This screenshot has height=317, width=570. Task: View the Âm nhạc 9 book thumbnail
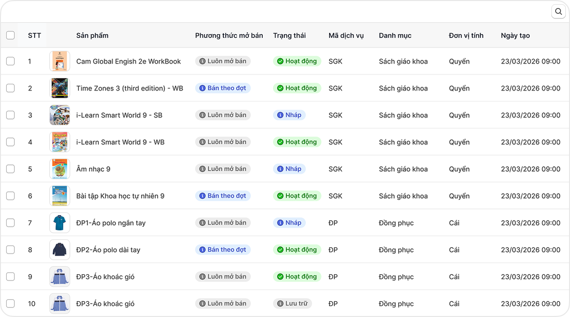[x=60, y=169]
